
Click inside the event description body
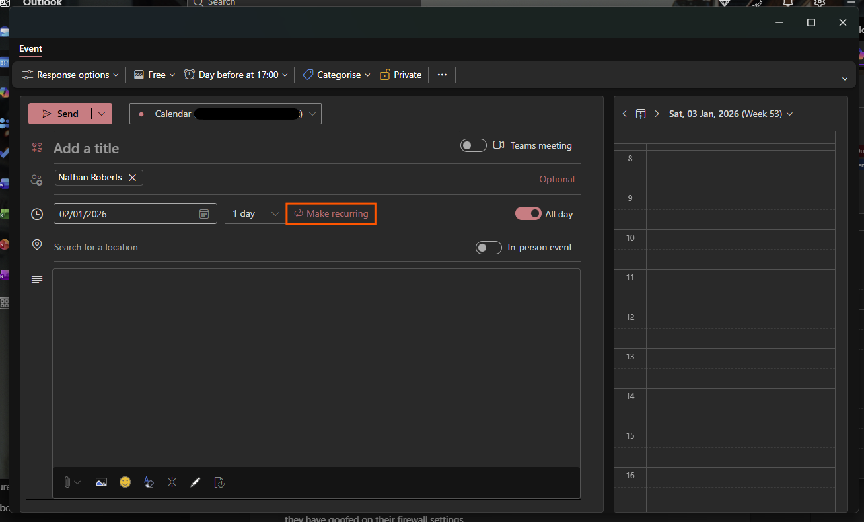click(316, 367)
